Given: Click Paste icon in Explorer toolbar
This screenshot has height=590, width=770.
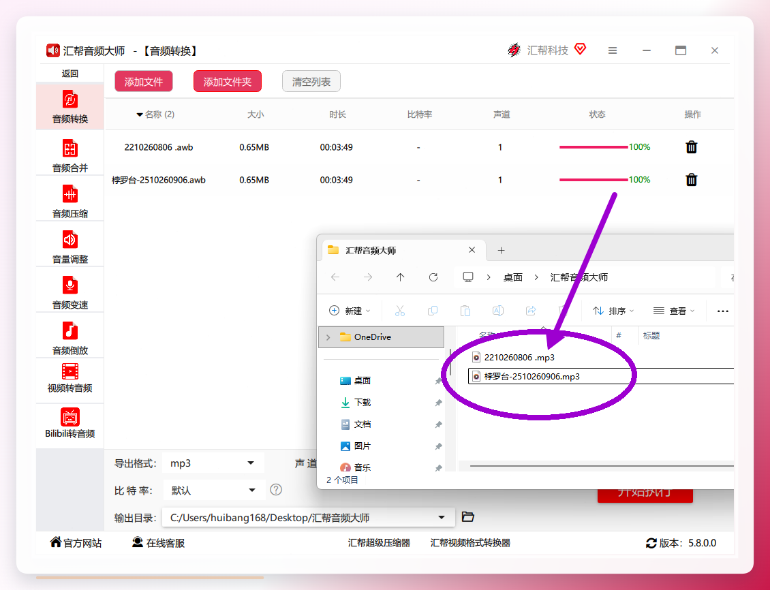Looking at the screenshot, I should (x=465, y=311).
